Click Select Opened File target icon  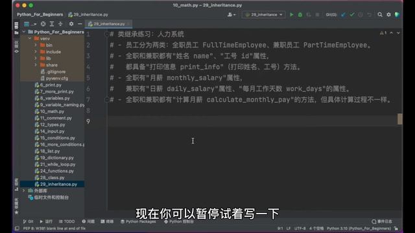[43, 24]
